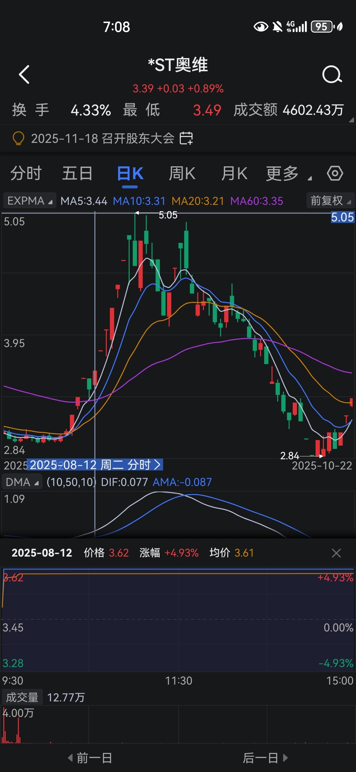Tap the intraday 2025-08-12 date heading
The image size is (356, 772).
(x=42, y=553)
